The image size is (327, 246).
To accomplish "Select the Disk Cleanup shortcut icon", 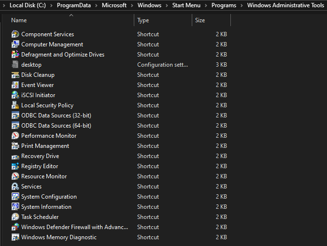I will click(15, 75).
